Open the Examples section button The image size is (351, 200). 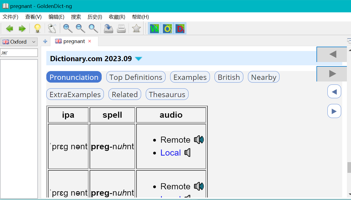click(190, 77)
